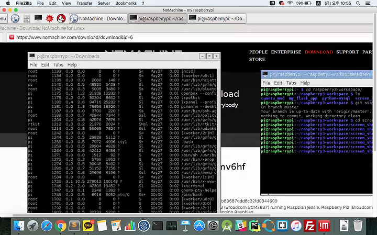Image resolution: width=377 pixels, height=235 pixels.
Task: Click the input source icon in menu bar
Action: 318,3
